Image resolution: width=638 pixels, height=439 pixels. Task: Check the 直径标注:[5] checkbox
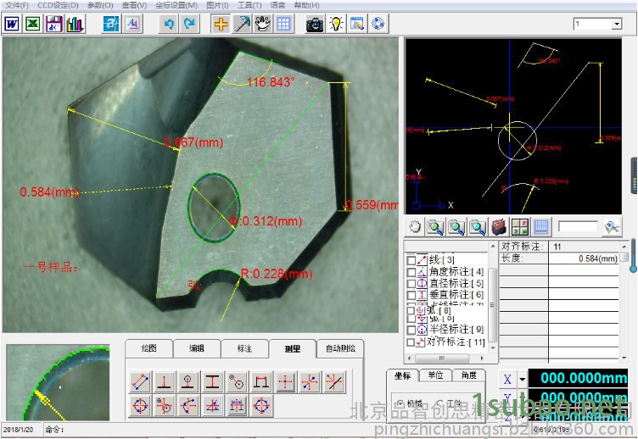[x=411, y=283]
